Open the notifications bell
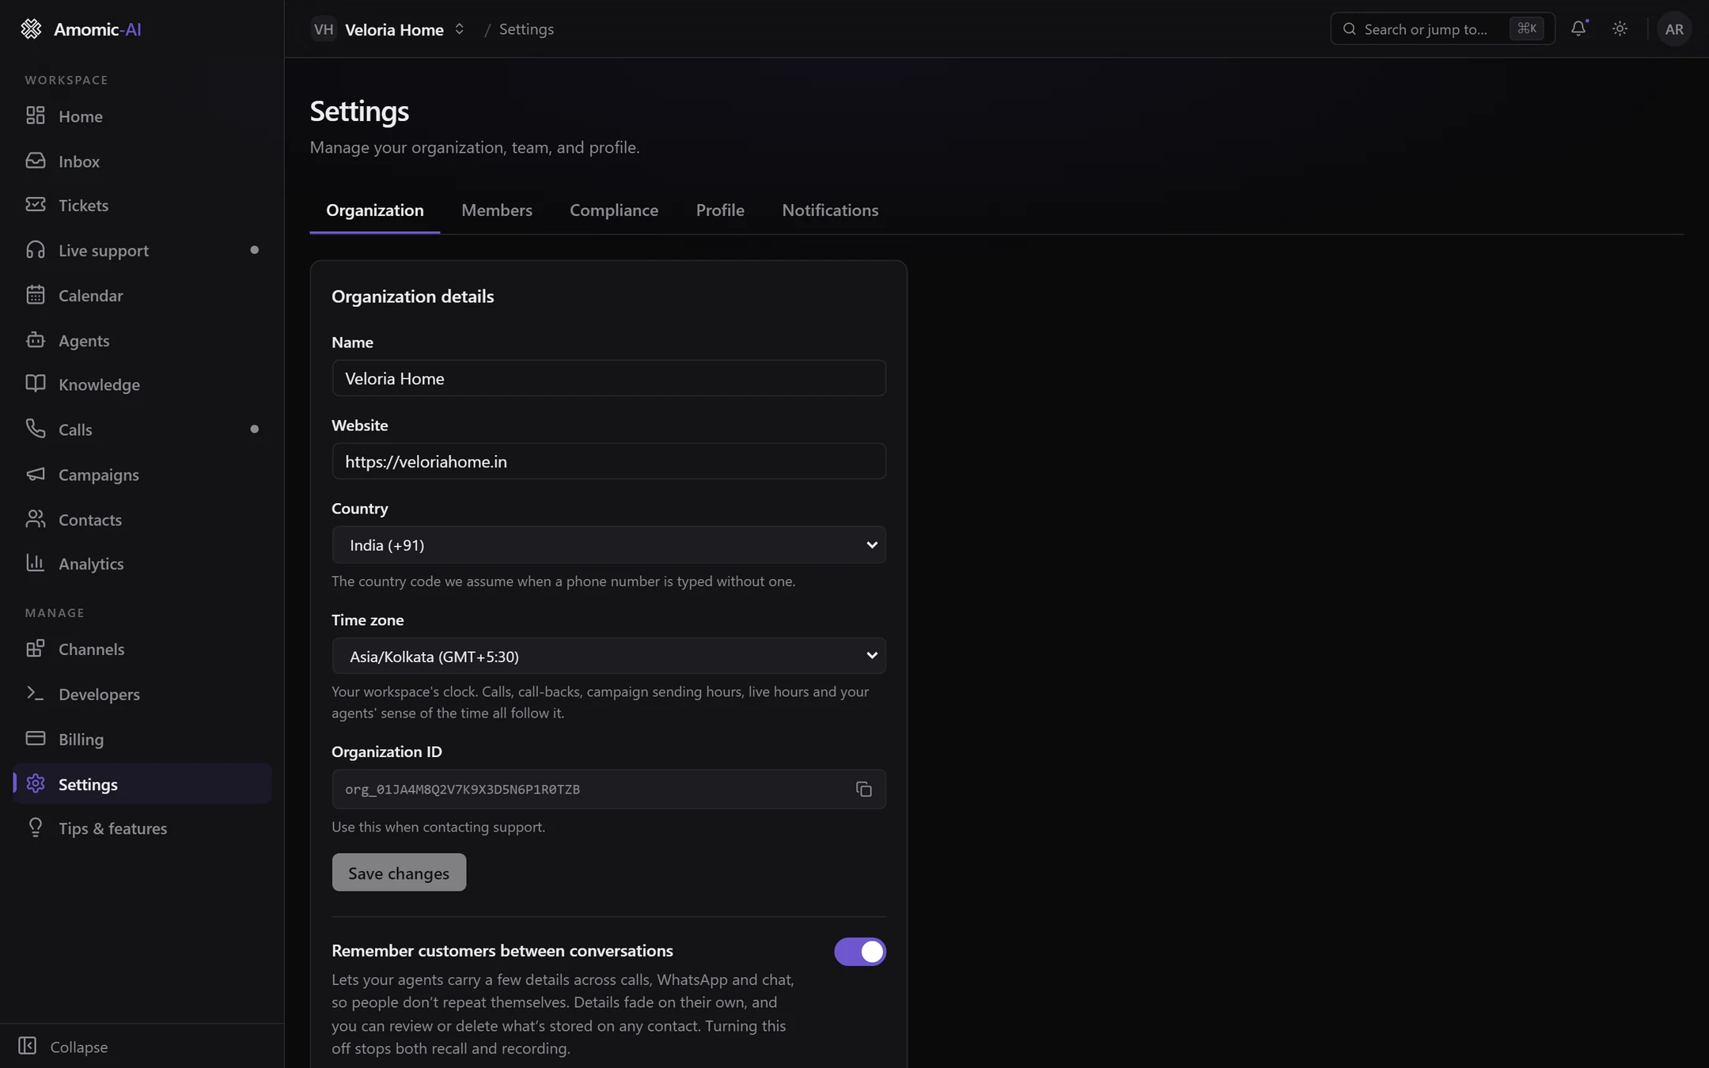This screenshot has height=1068, width=1709. 1578,28
